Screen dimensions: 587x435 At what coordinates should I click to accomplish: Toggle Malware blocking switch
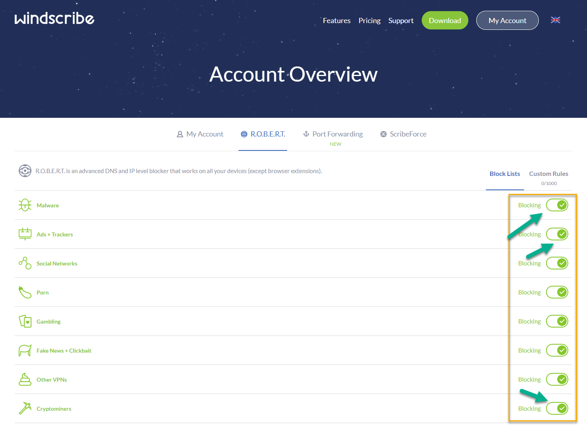(x=557, y=205)
